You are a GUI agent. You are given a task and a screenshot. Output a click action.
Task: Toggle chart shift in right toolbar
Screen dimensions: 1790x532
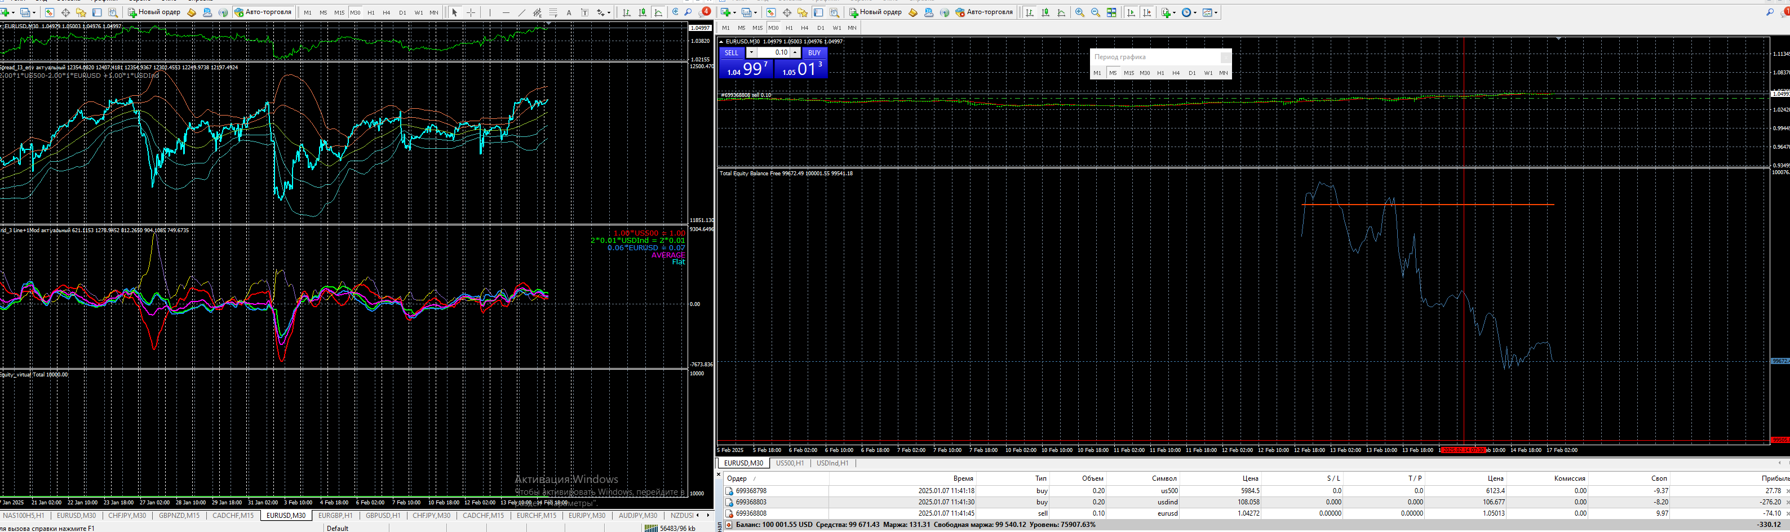pyautogui.click(x=1146, y=12)
